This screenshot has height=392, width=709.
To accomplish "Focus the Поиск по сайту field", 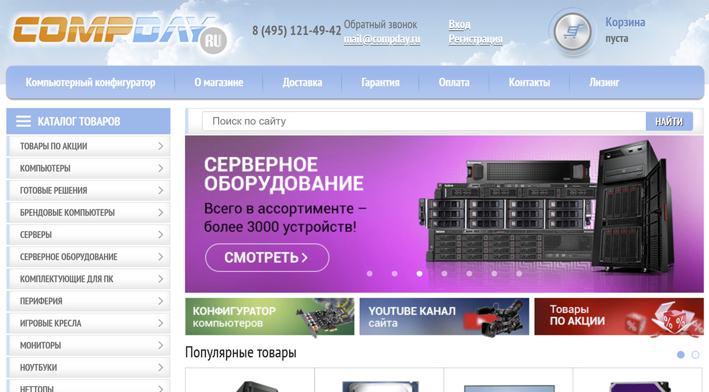I will pos(423,122).
